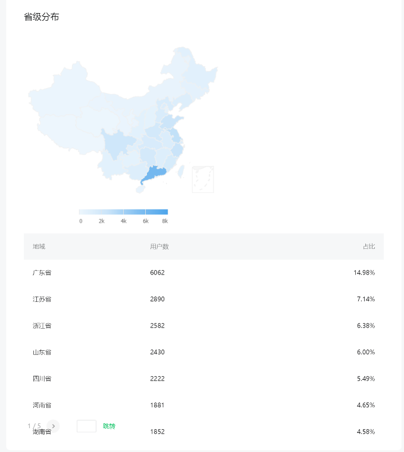
Task: Click the 跳转 jump link
Action: [109, 426]
